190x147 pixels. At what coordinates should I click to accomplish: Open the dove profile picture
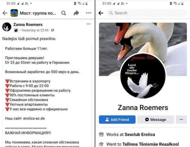[x=143, y=76]
